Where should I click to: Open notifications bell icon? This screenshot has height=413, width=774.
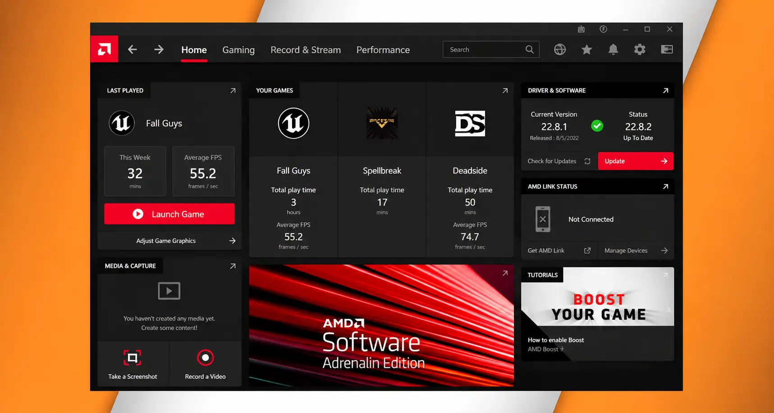613,50
